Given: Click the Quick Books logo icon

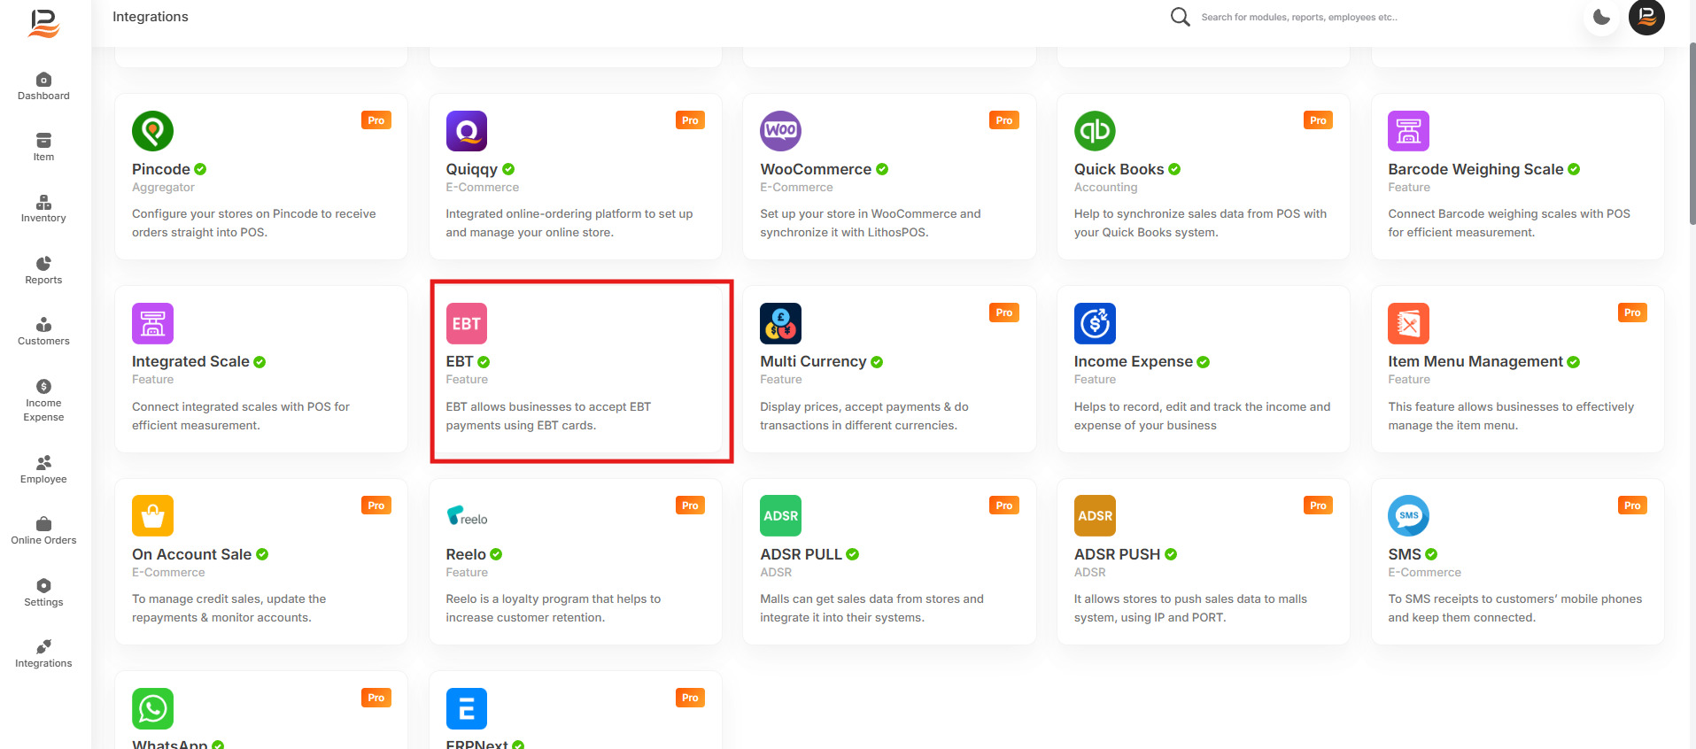Looking at the screenshot, I should 1095,131.
